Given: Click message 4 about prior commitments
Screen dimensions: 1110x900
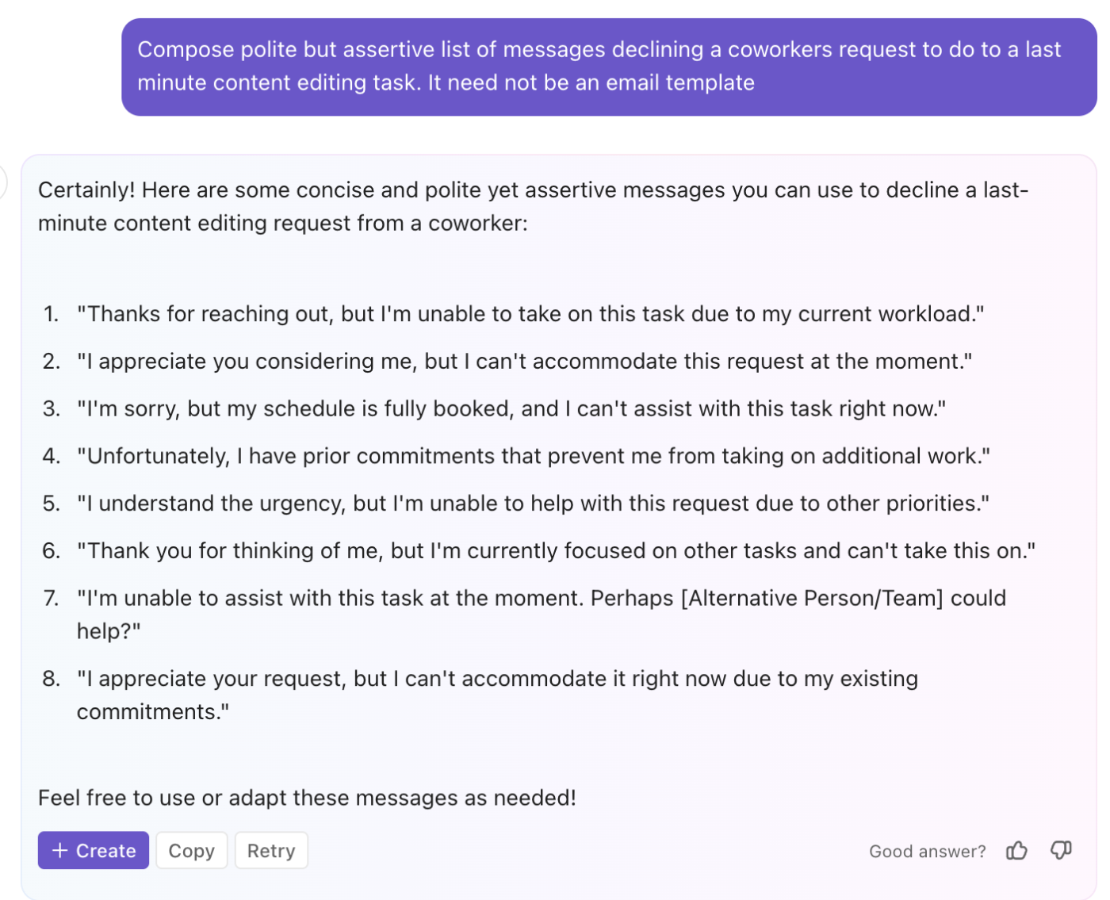Looking at the screenshot, I should point(532,456).
